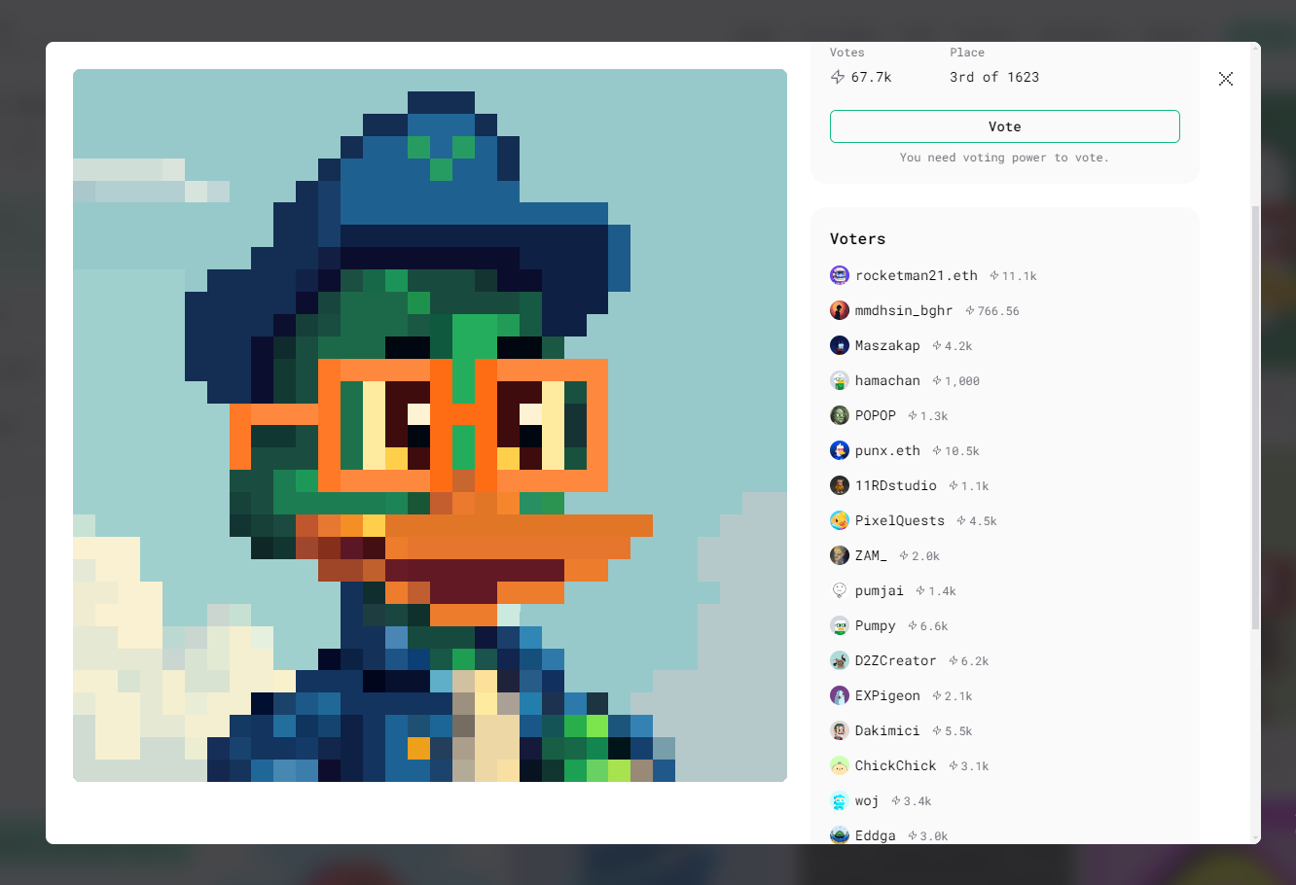Click hamachan avatar icon
The width and height of the screenshot is (1296, 885).
coord(840,380)
